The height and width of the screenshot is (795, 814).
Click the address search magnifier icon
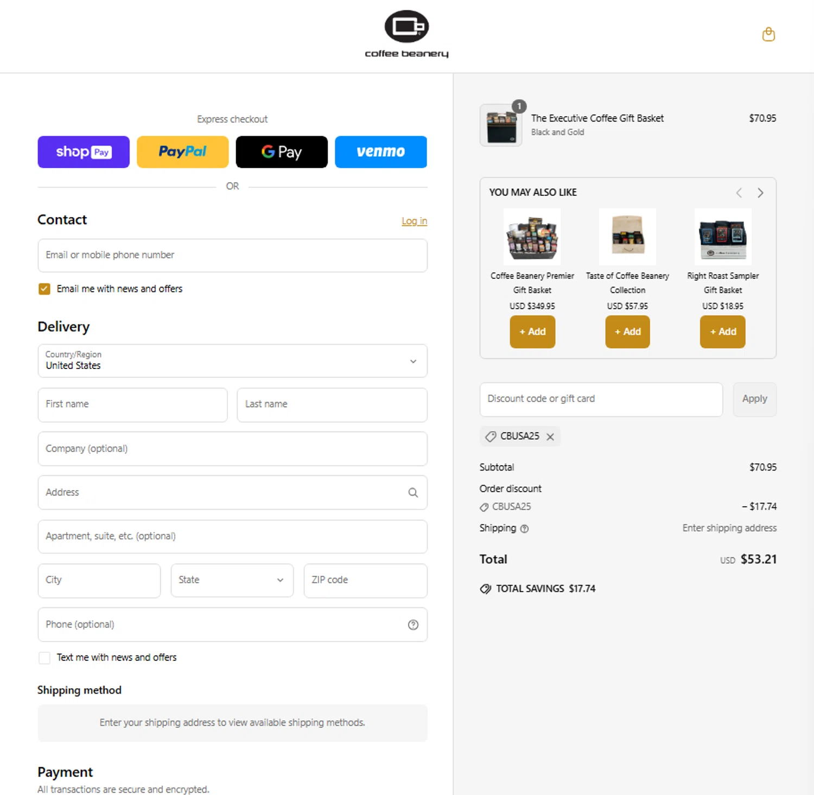coord(413,493)
